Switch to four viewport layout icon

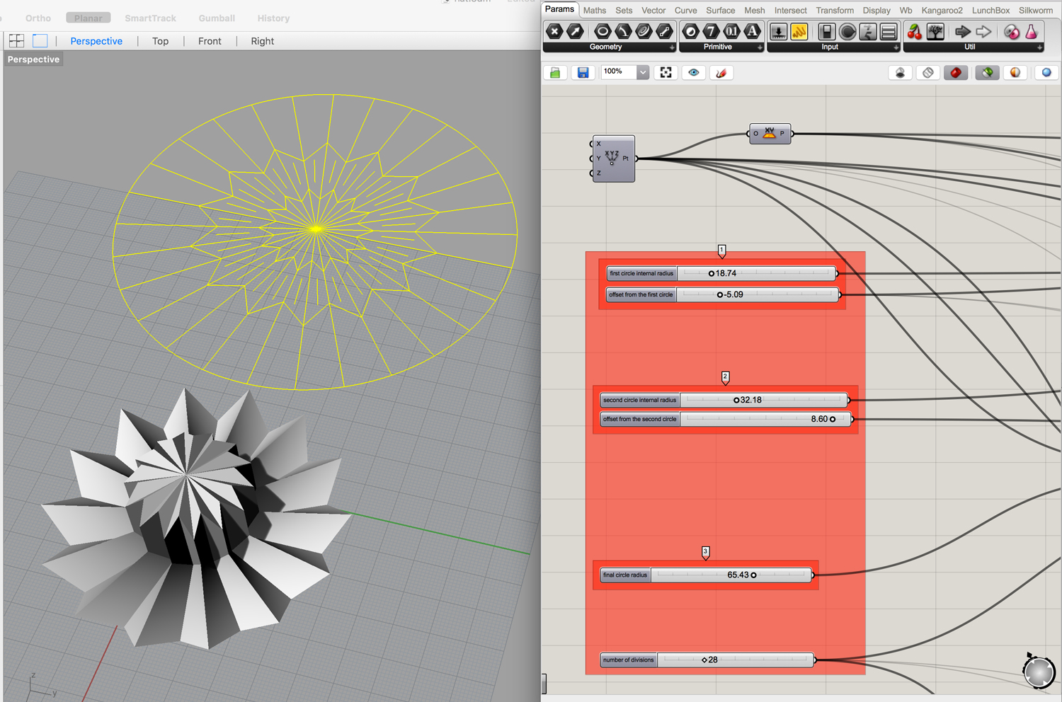tap(16, 41)
